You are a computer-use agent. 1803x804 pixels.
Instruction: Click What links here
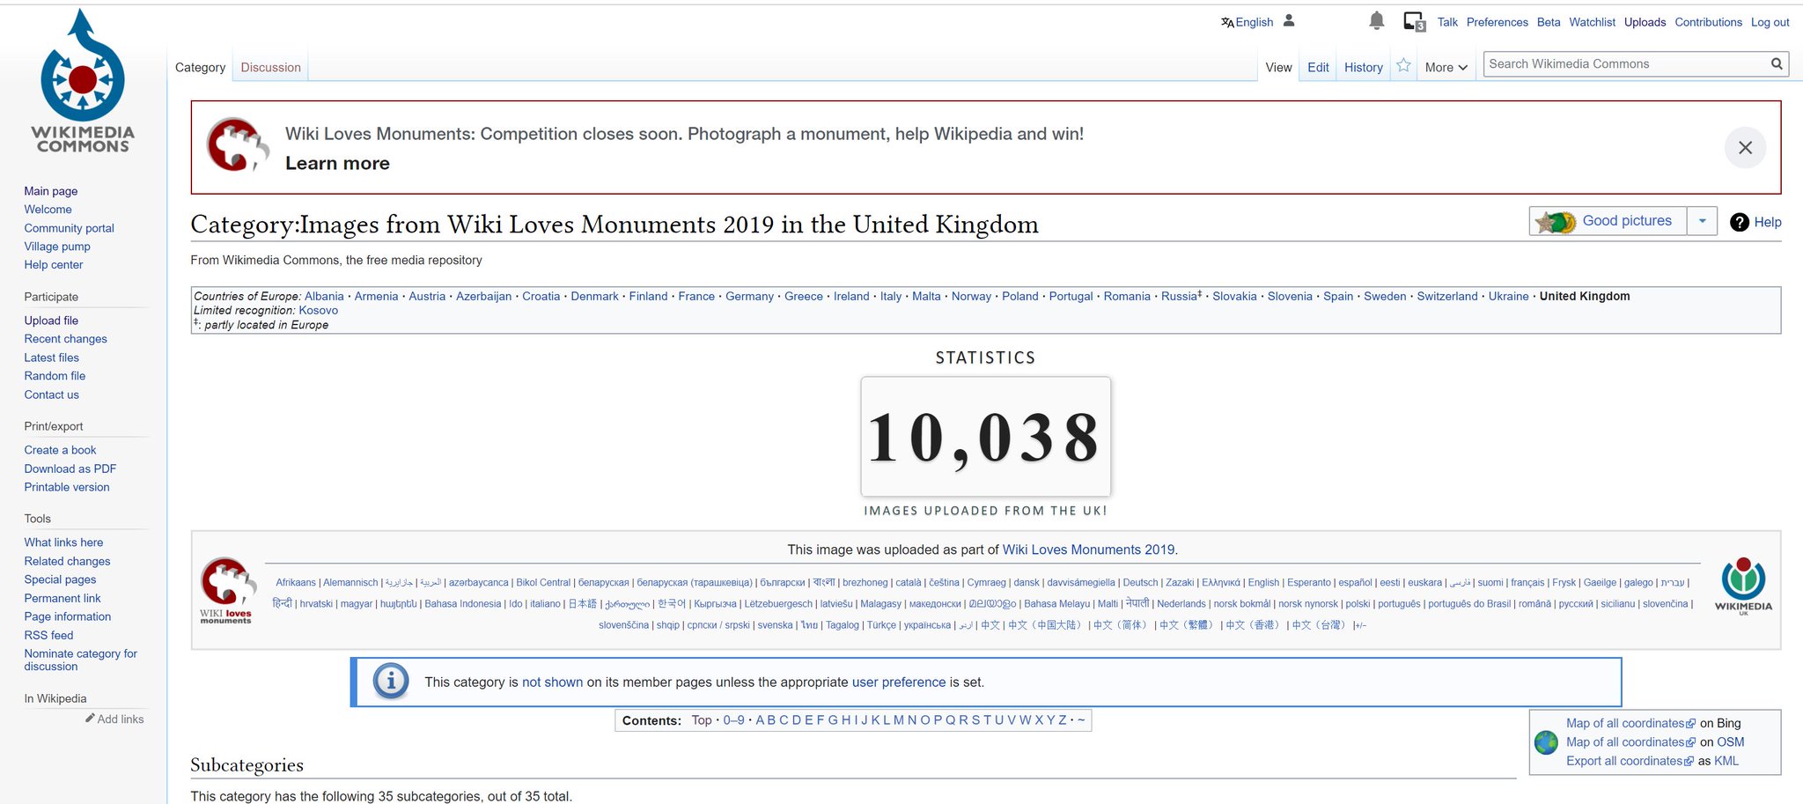pos(63,542)
